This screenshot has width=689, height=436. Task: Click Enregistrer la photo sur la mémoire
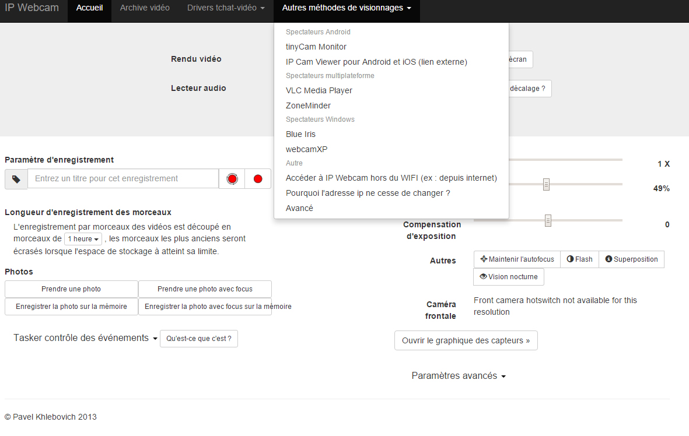tap(71, 307)
